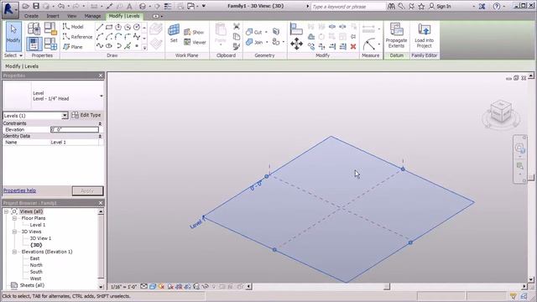Open the Insert ribbon tab
Viewport: 537px width, 302px height.
click(53, 16)
